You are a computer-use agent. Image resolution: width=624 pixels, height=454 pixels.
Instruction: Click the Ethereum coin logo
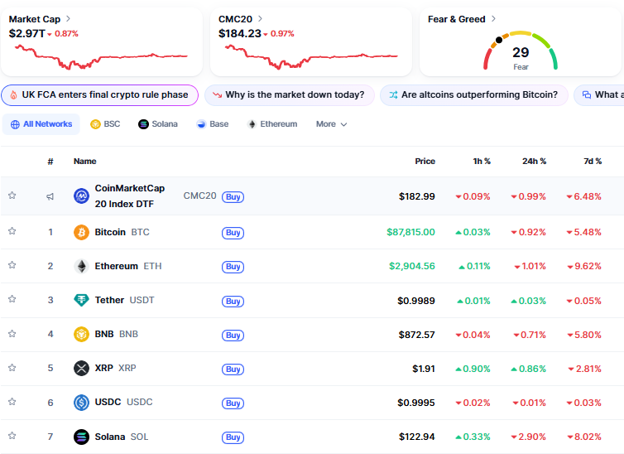click(81, 266)
